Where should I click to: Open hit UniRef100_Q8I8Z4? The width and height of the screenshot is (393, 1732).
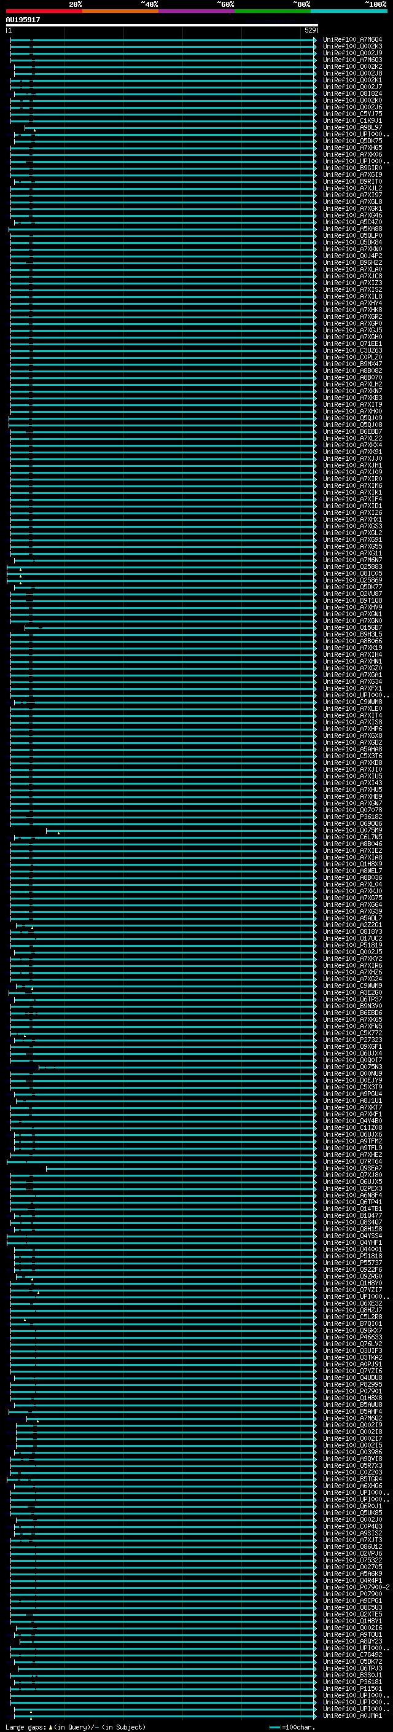point(352,93)
